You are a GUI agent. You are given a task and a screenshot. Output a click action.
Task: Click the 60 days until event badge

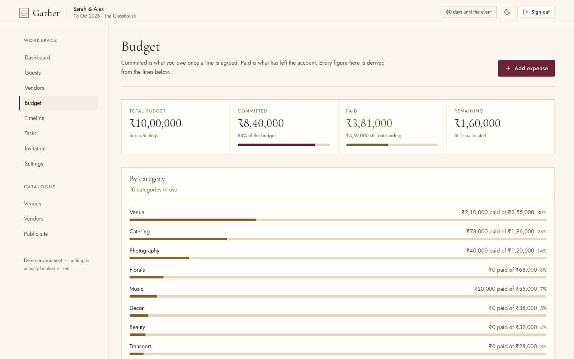click(469, 12)
